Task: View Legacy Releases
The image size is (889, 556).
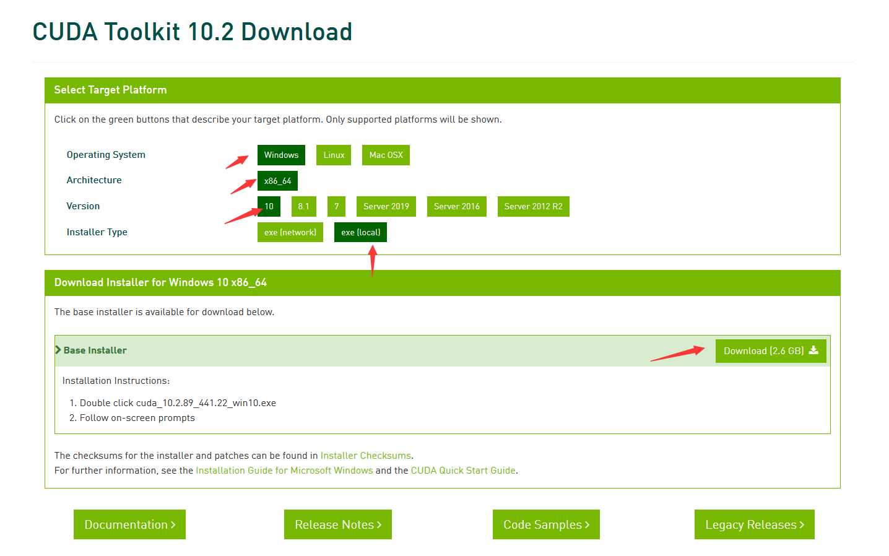Action: [x=755, y=524]
